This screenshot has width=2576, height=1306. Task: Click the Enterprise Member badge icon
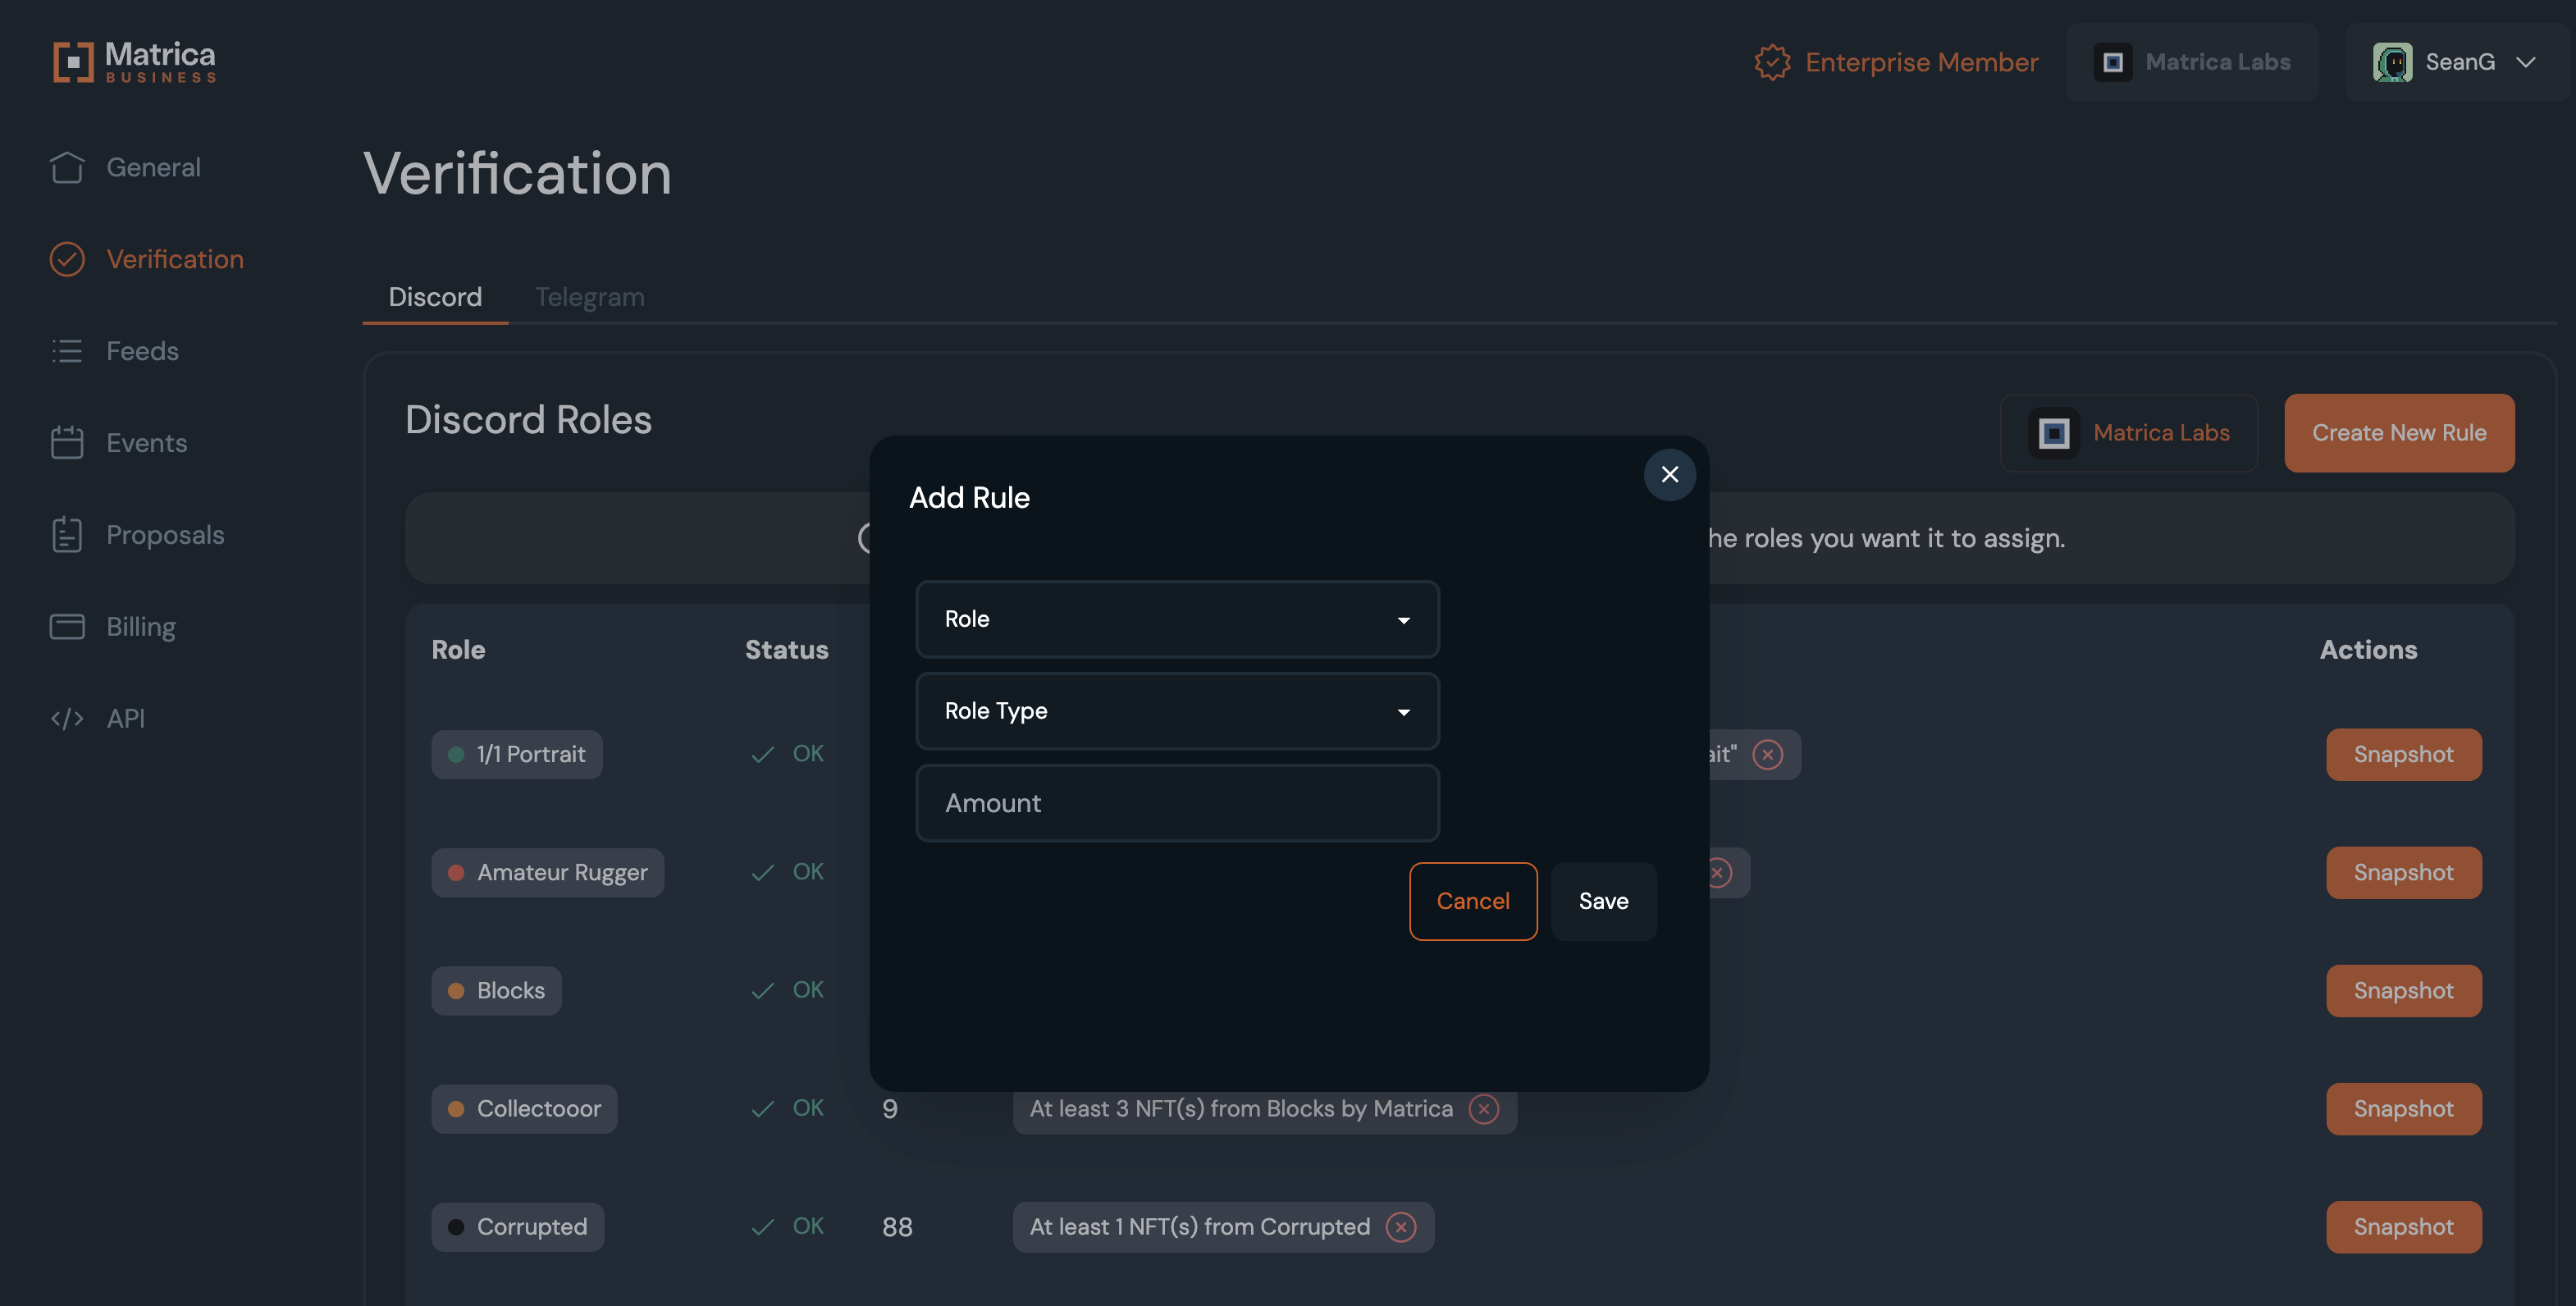coord(1772,62)
